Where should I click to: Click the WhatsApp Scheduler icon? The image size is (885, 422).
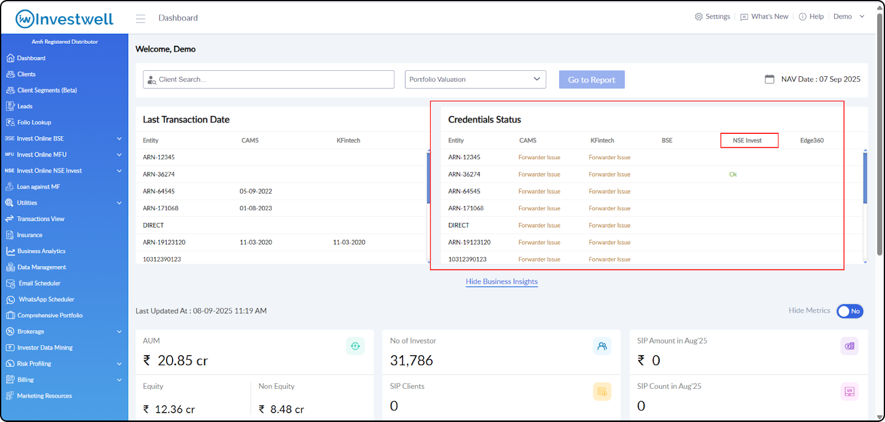11,299
